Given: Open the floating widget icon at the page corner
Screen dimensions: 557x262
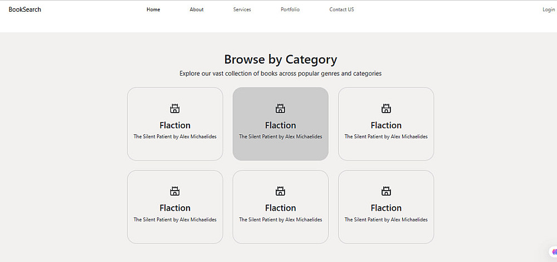Looking at the screenshot, I should pos(554,252).
